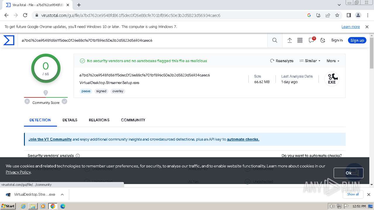
Task: Open the Privacy Policy link
Action: (18, 172)
